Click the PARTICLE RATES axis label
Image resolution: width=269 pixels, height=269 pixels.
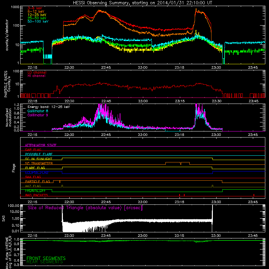tap(7, 84)
